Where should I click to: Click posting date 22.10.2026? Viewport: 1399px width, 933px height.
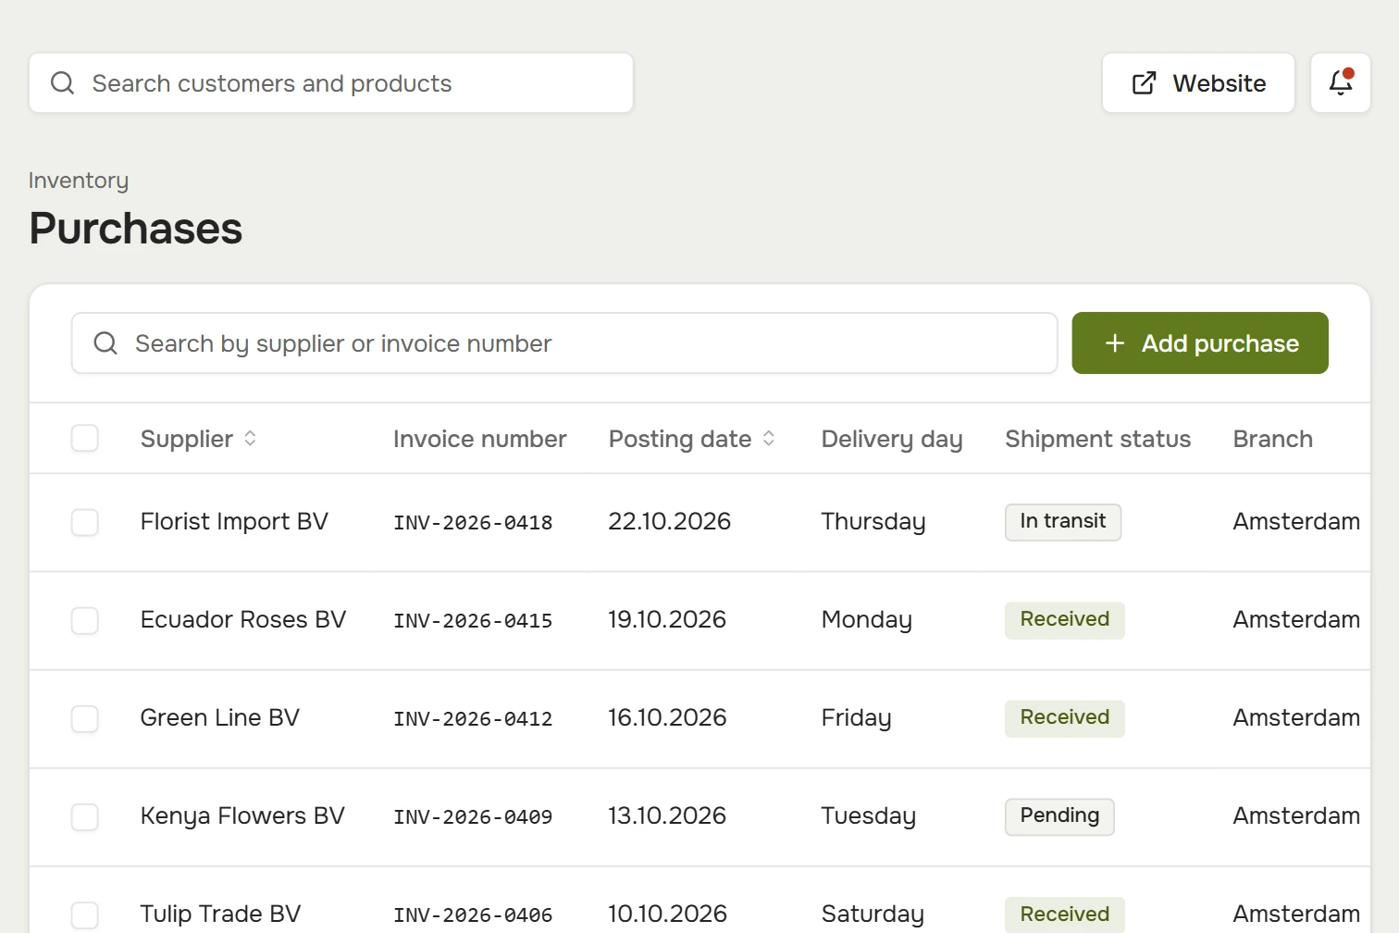click(670, 521)
